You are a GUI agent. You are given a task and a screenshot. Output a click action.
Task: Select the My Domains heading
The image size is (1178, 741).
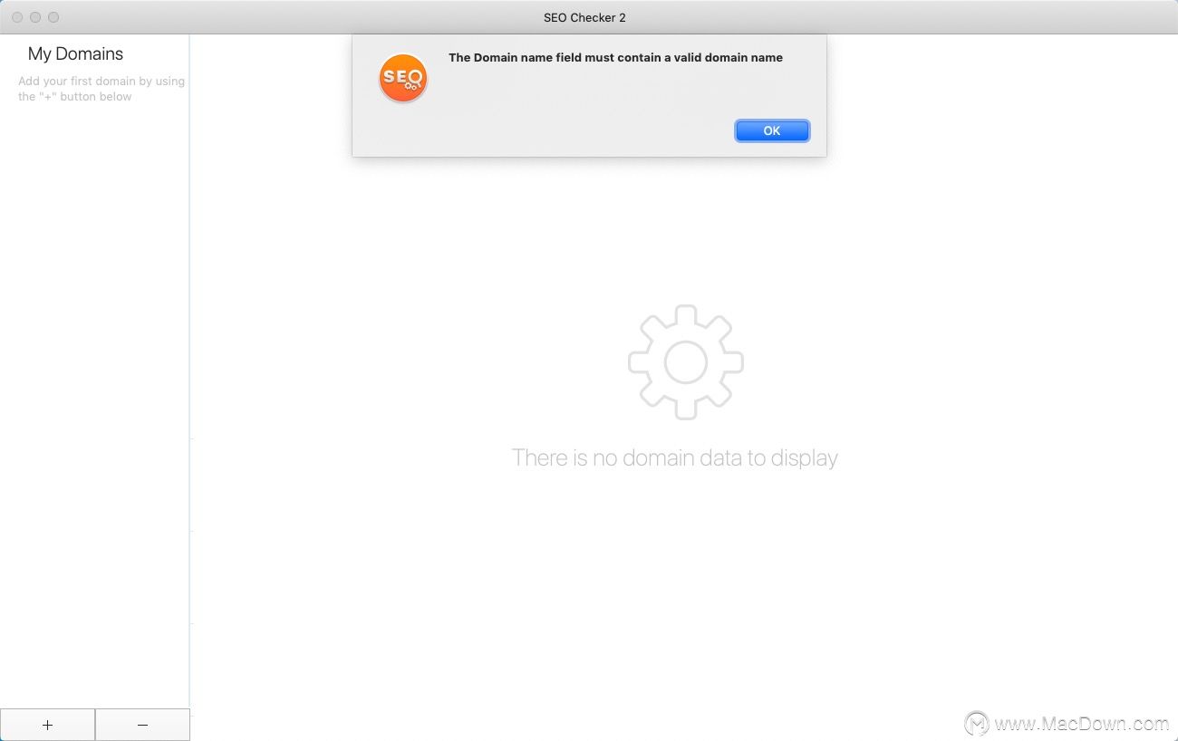coord(75,54)
